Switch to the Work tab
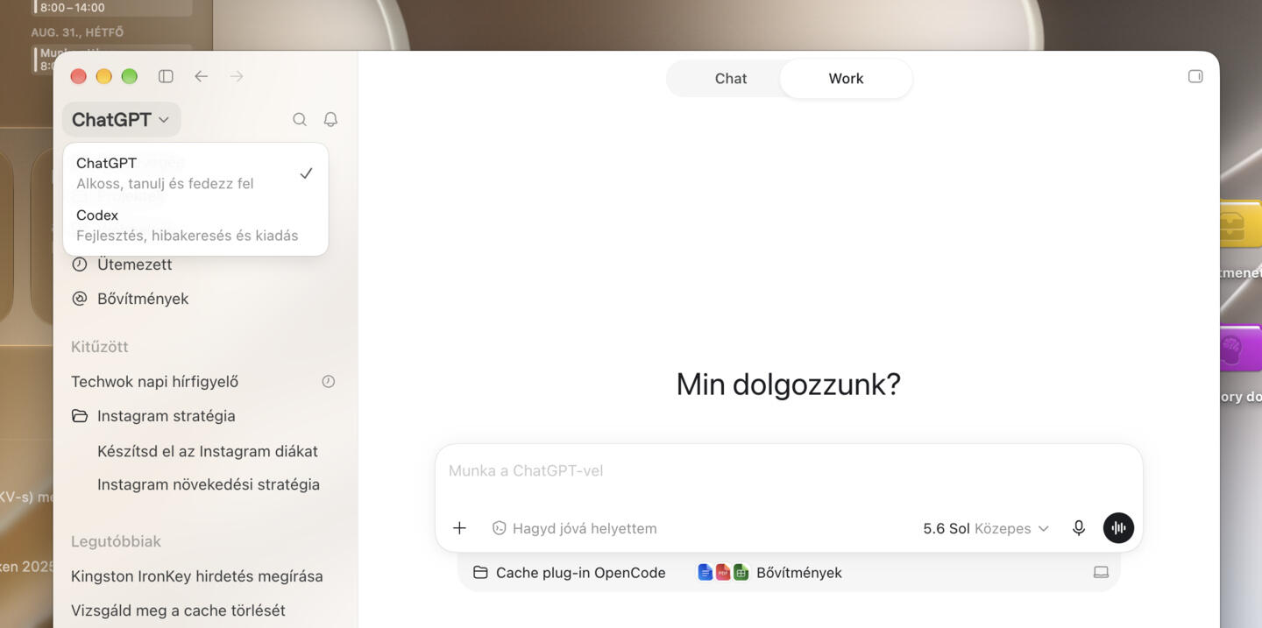1262x628 pixels. click(846, 78)
